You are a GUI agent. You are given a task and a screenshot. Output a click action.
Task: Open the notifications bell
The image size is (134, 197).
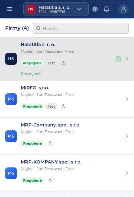(x=106, y=9)
